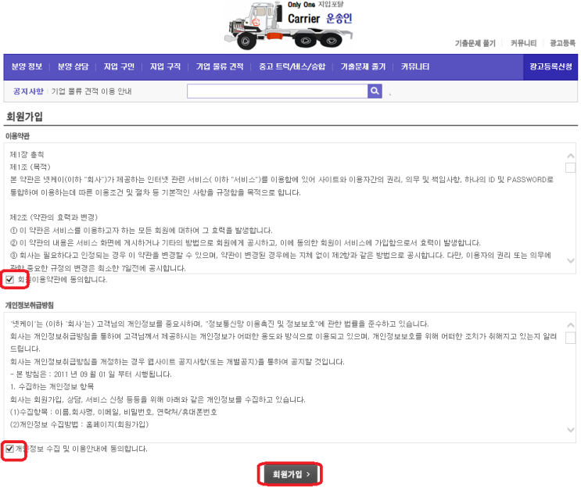
Task: Click the 개인정보 수집 및 이용안내 동의 label
Action: [x=81, y=449]
